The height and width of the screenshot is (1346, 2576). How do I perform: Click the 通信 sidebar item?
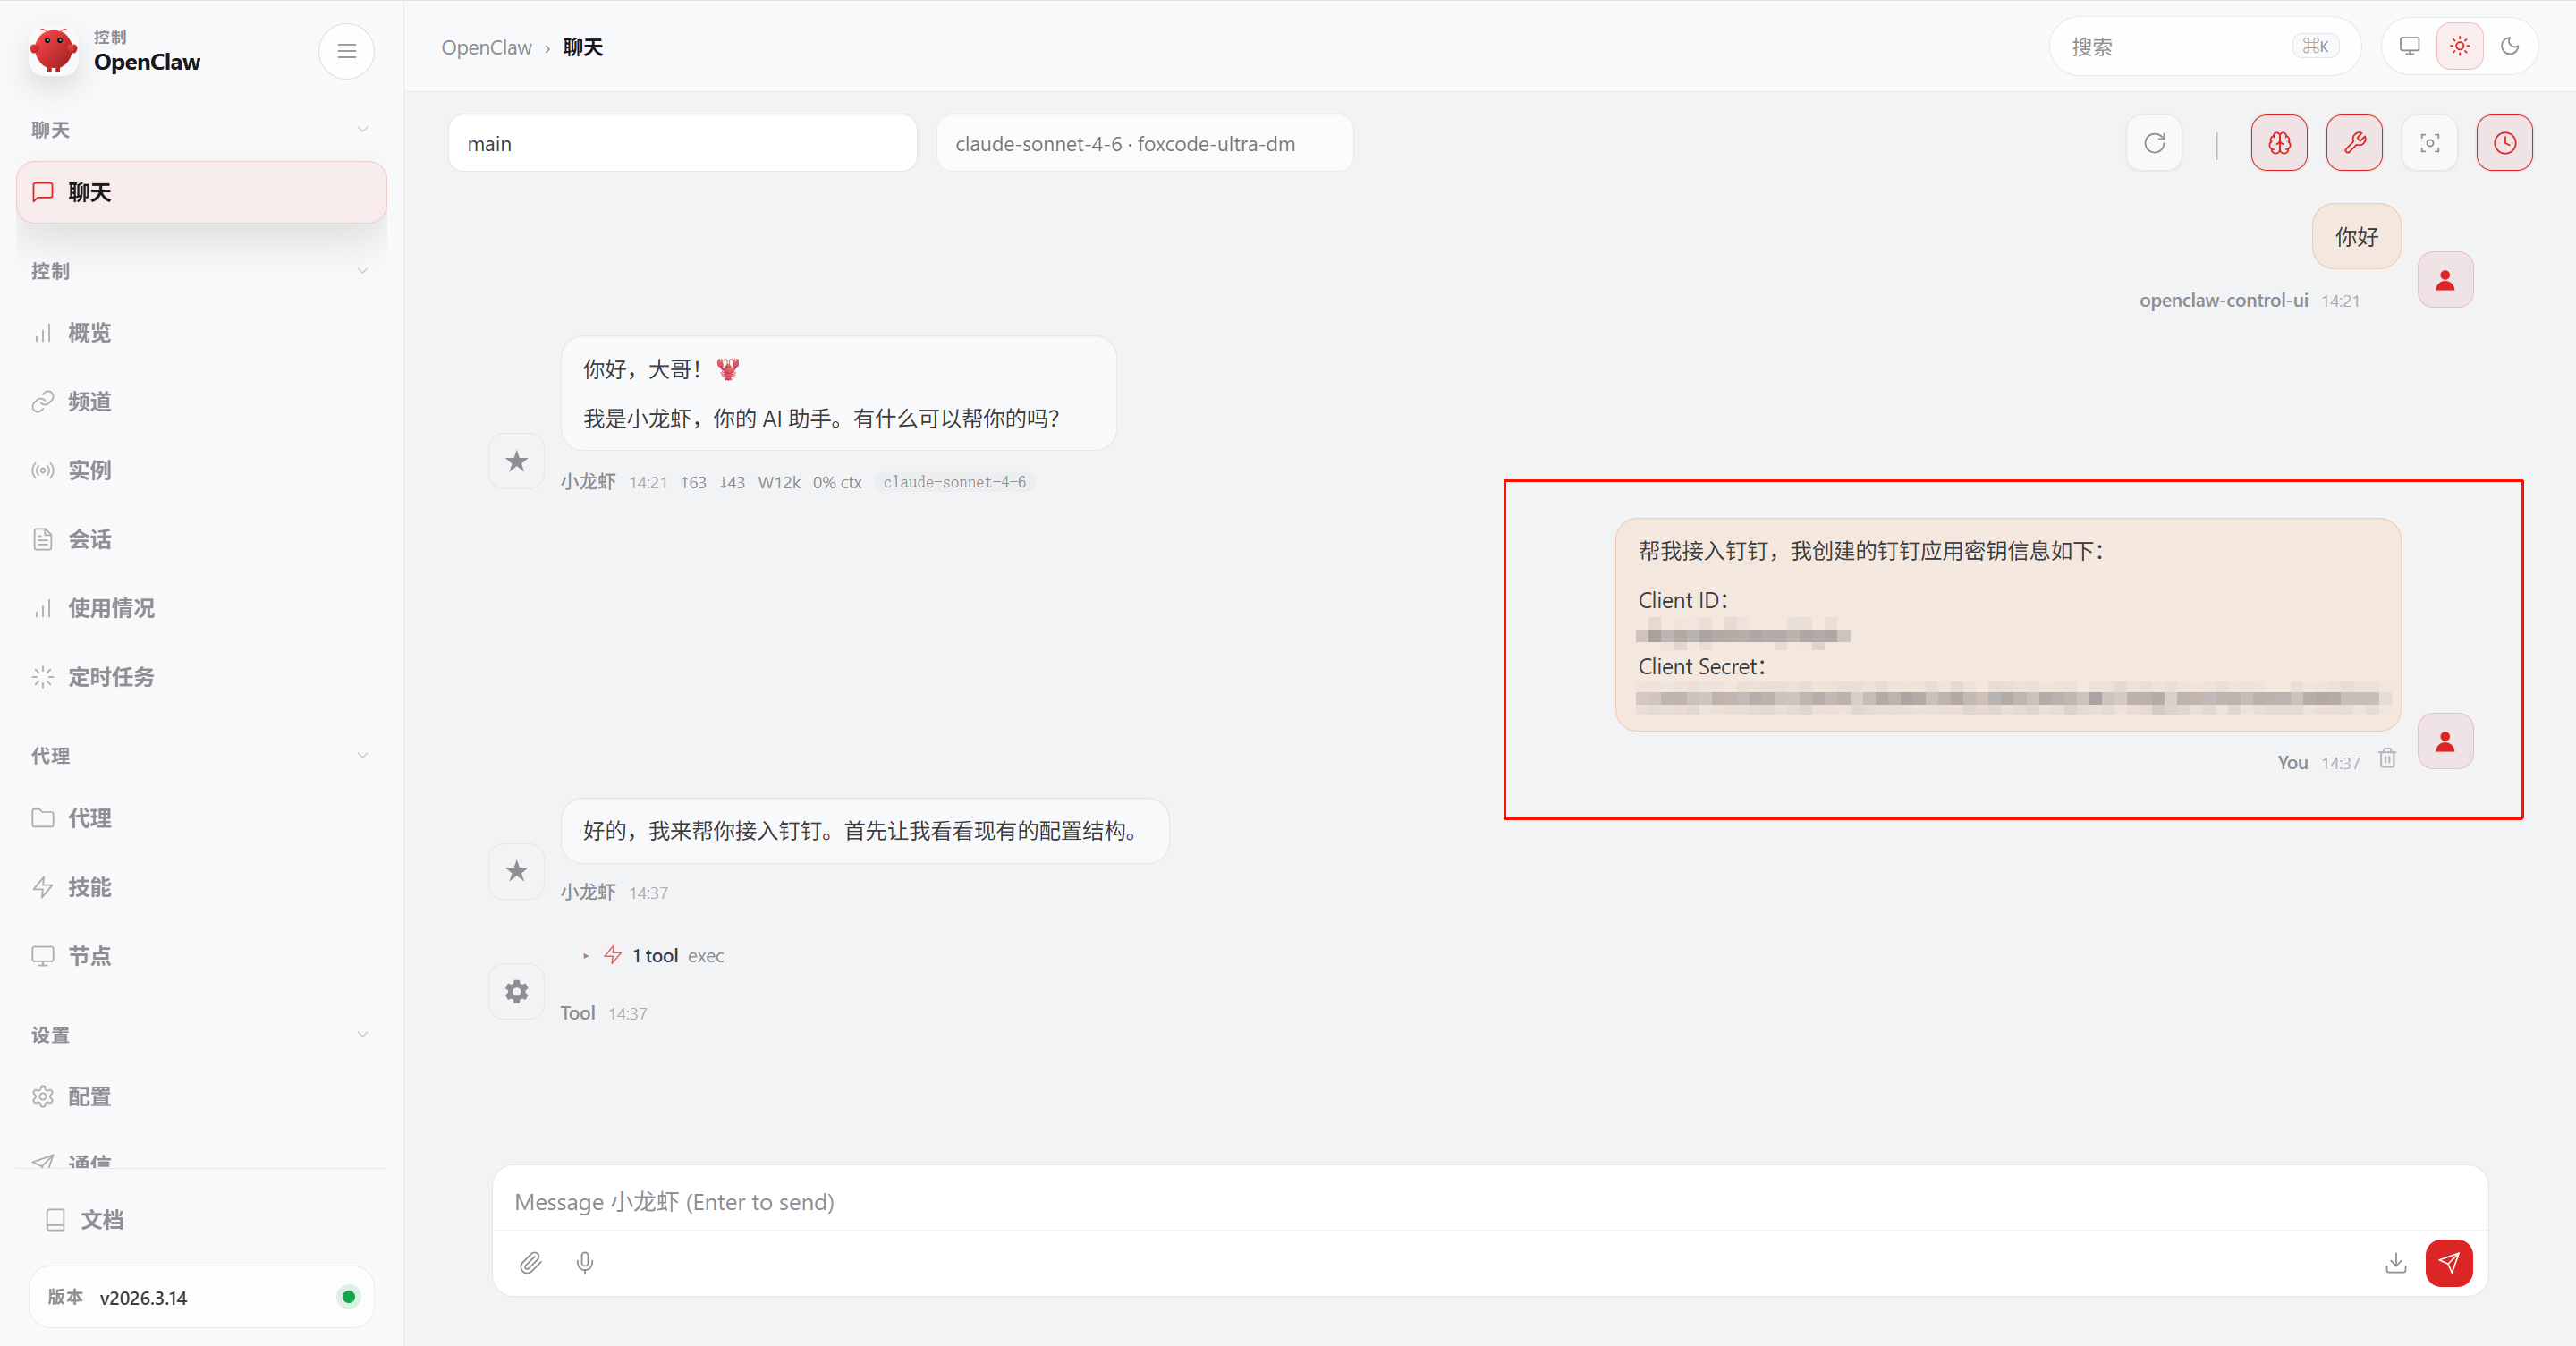tap(201, 1160)
